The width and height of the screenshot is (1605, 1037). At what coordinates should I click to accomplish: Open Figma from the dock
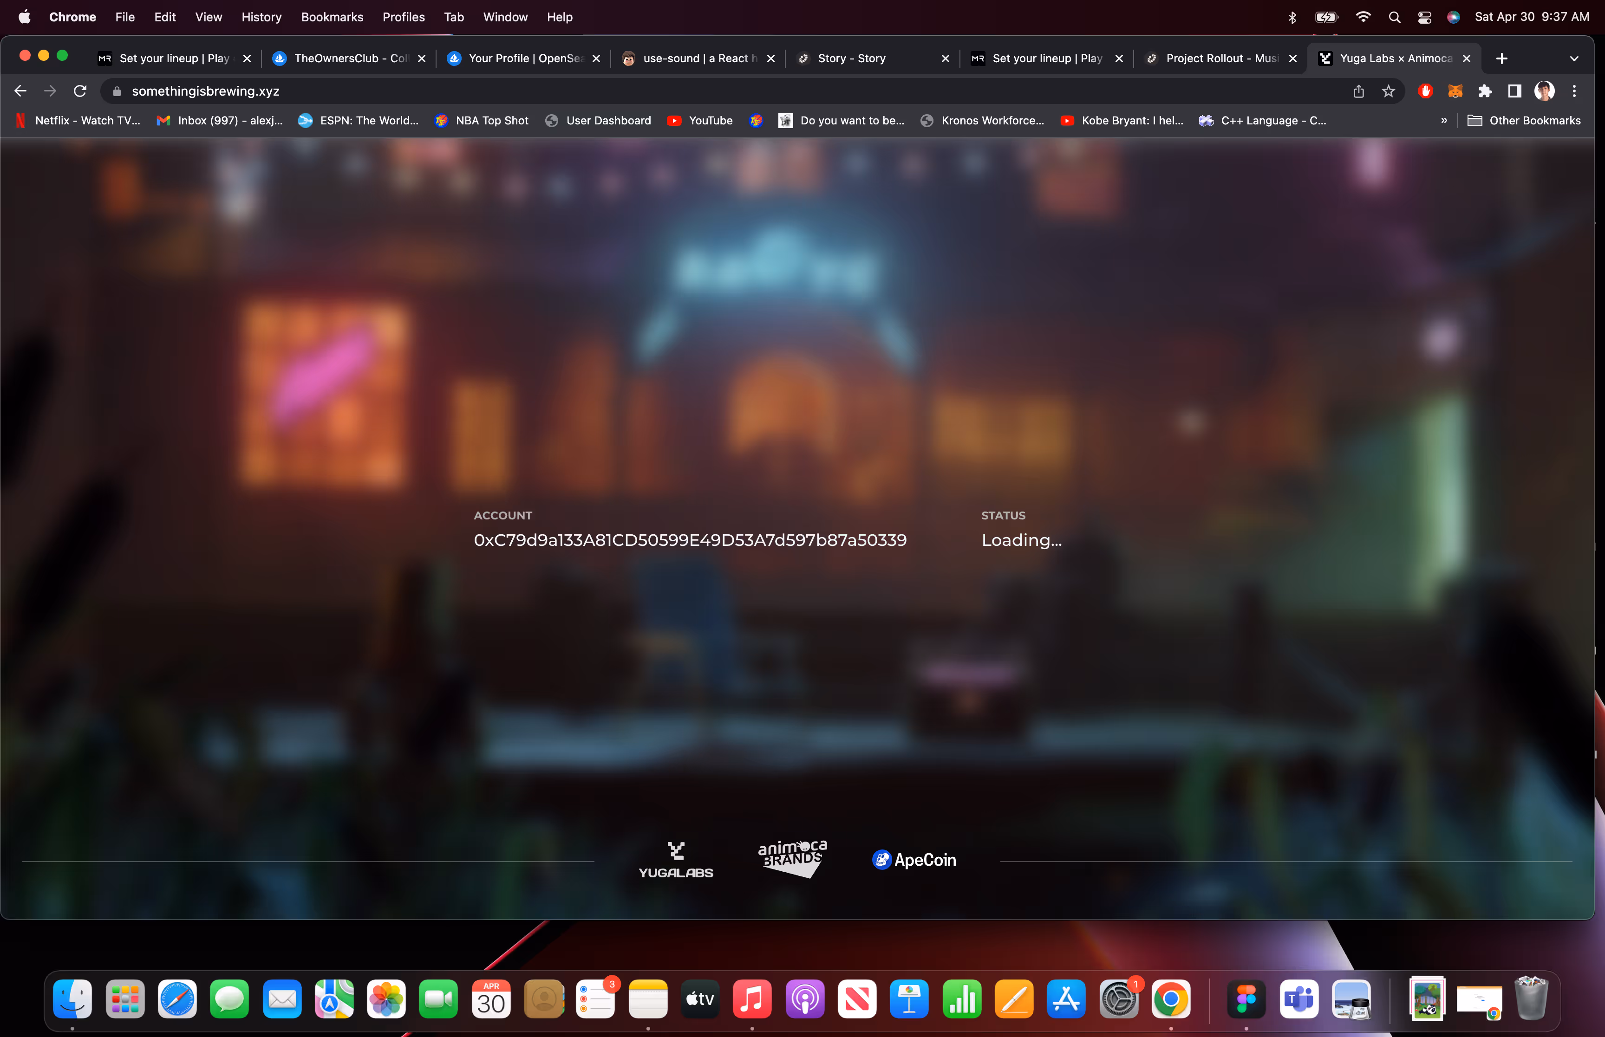[x=1246, y=999]
